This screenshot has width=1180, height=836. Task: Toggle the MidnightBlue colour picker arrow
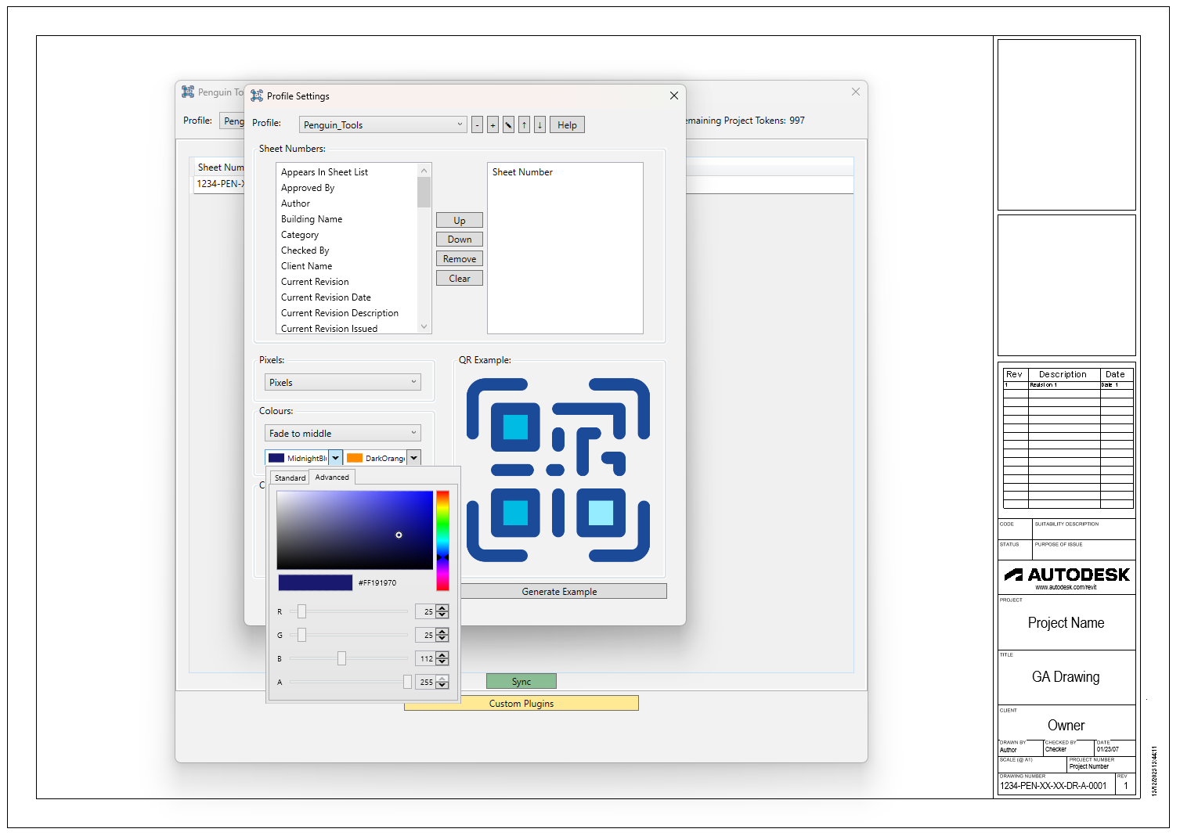pos(335,458)
